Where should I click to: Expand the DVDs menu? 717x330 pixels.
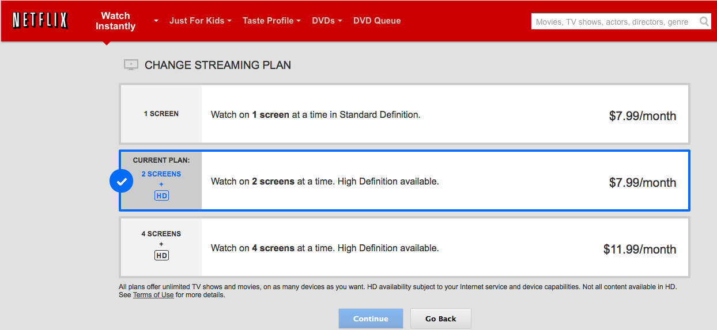327,21
